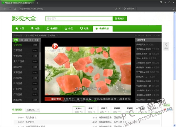Toggle 收藏 favorite for 东南卫视
This screenshot has width=176, height=127.
(x=35, y=73)
